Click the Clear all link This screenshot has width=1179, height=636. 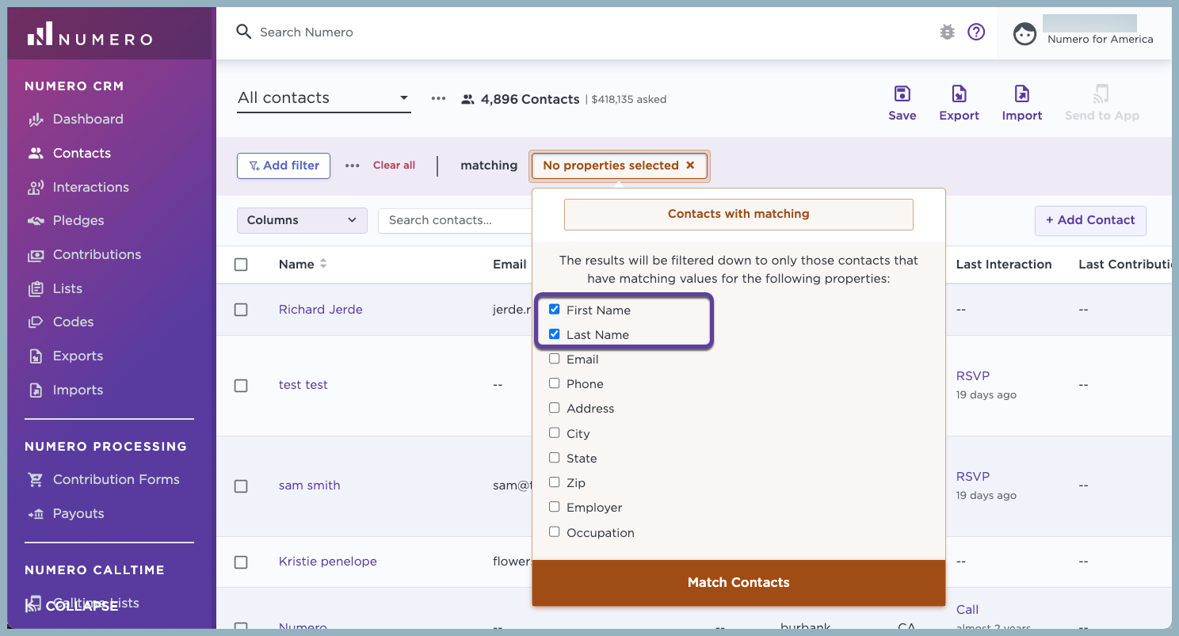[x=394, y=166]
